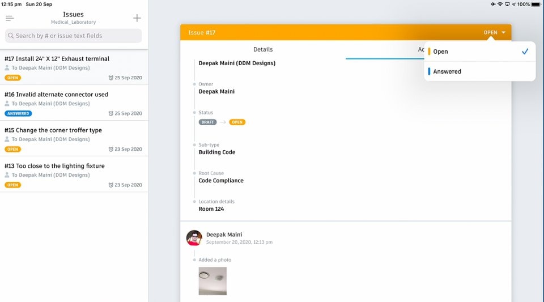The width and height of the screenshot is (544, 302).
Task: Click the Owner value Deepak Maini
Action: [x=216, y=92]
